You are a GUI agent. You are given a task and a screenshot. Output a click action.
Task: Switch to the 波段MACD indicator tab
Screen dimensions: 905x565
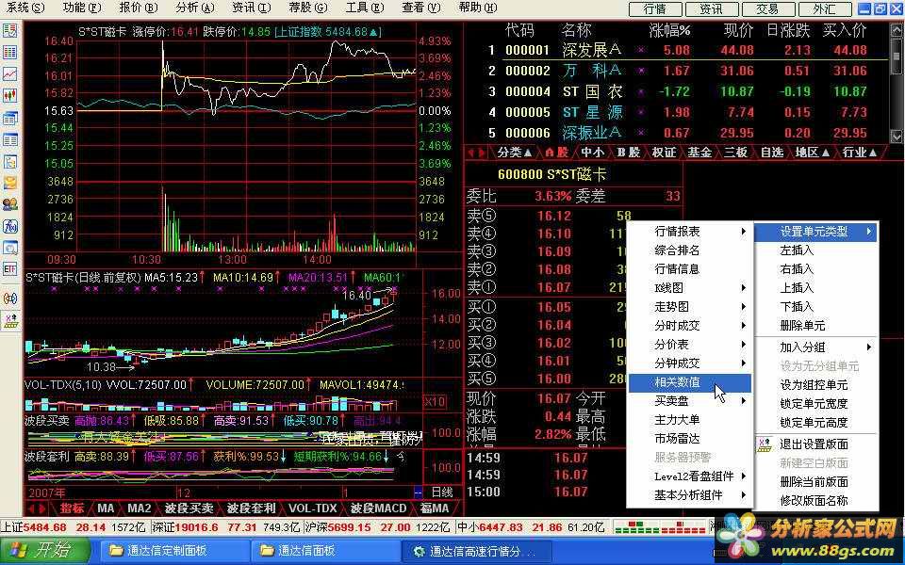tap(379, 508)
